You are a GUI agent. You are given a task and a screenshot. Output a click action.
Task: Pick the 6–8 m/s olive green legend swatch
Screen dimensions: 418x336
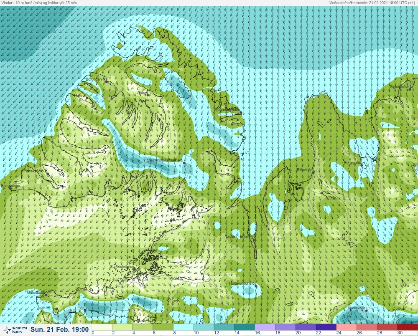click(x=163, y=327)
